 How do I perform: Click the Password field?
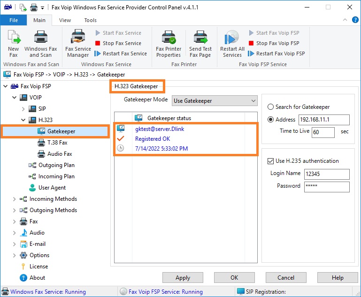coord(327,187)
